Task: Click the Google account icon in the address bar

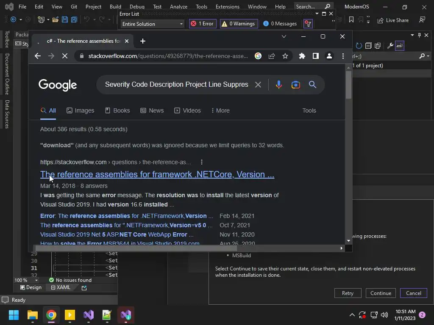Action: [258, 56]
